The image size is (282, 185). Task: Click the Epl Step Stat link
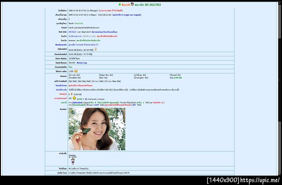coord(84,81)
